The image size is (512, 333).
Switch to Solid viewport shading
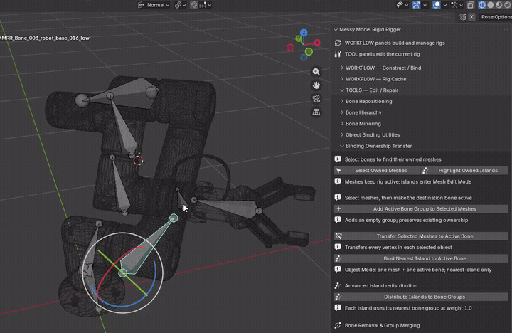pyautogui.click(x=491, y=5)
